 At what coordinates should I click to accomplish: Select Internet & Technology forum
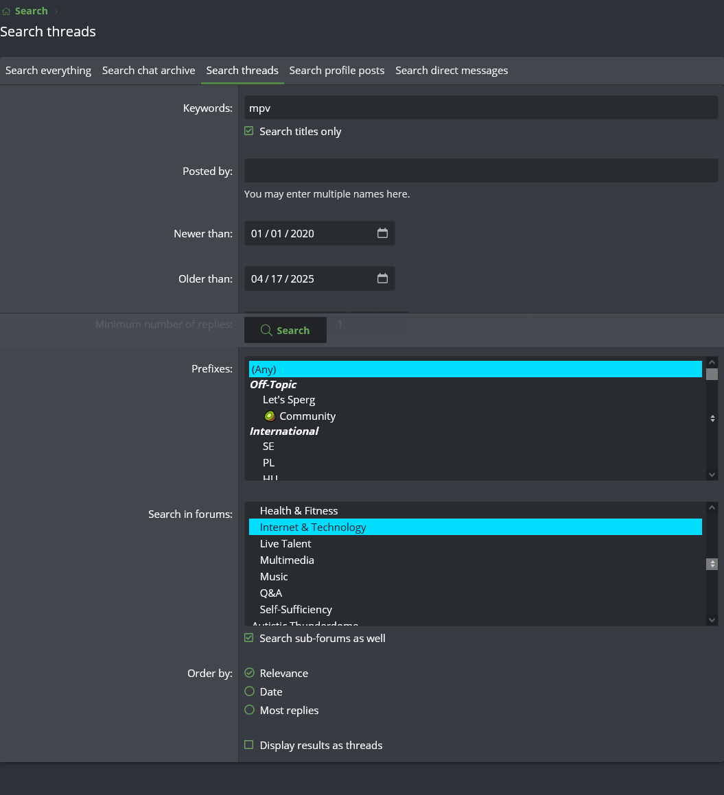(x=476, y=527)
